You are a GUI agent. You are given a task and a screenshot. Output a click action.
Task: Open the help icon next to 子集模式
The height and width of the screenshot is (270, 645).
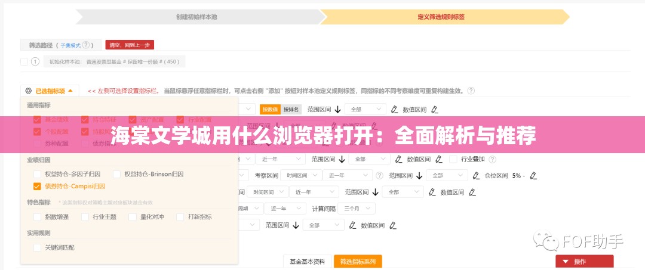85,45
